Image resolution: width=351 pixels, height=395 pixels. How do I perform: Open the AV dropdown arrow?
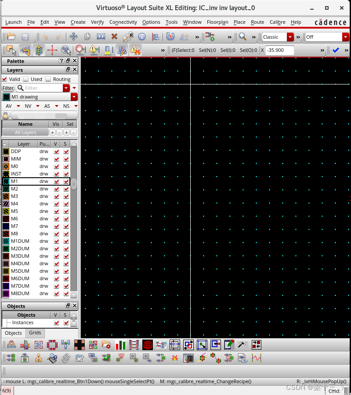(x=18, y=106)
